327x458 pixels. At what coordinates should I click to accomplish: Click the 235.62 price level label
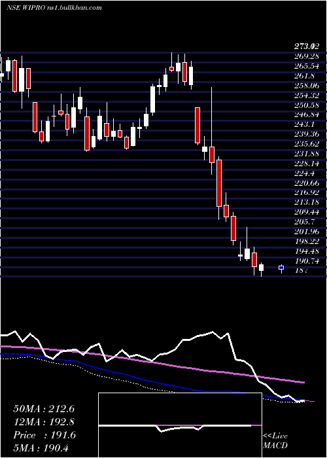(x=307, y=144)
